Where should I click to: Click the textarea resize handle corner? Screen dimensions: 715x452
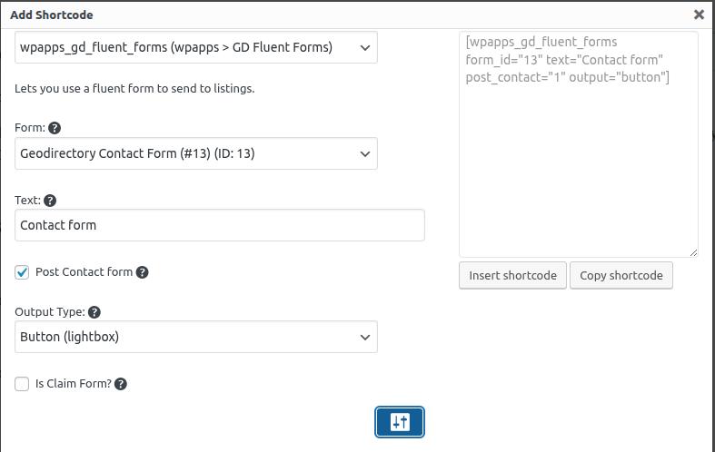click(x=694, y=252)
